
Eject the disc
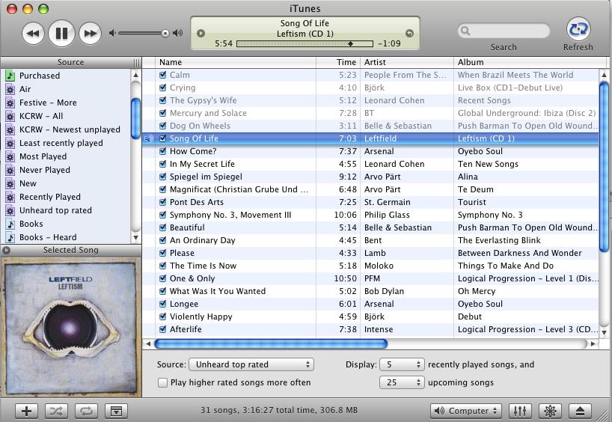pos(580,411)
